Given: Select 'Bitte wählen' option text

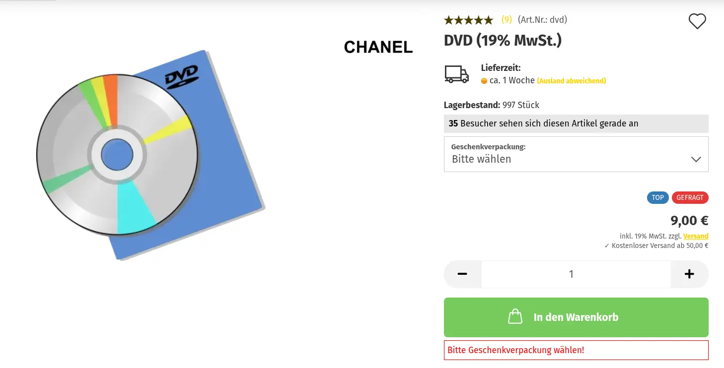Looking at the screenshot, I should coord(481,159).
